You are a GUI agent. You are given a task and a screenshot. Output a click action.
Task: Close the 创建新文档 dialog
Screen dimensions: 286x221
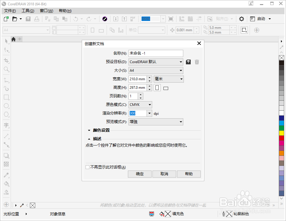(x=199, y=43)
